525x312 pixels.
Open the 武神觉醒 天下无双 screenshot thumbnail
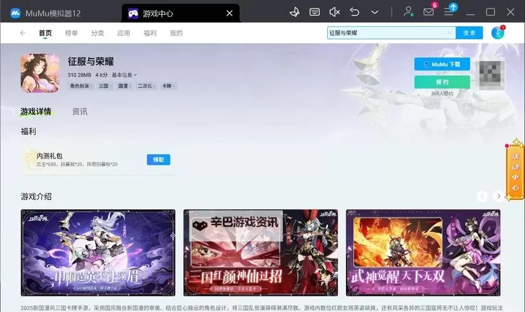(423, 253)
